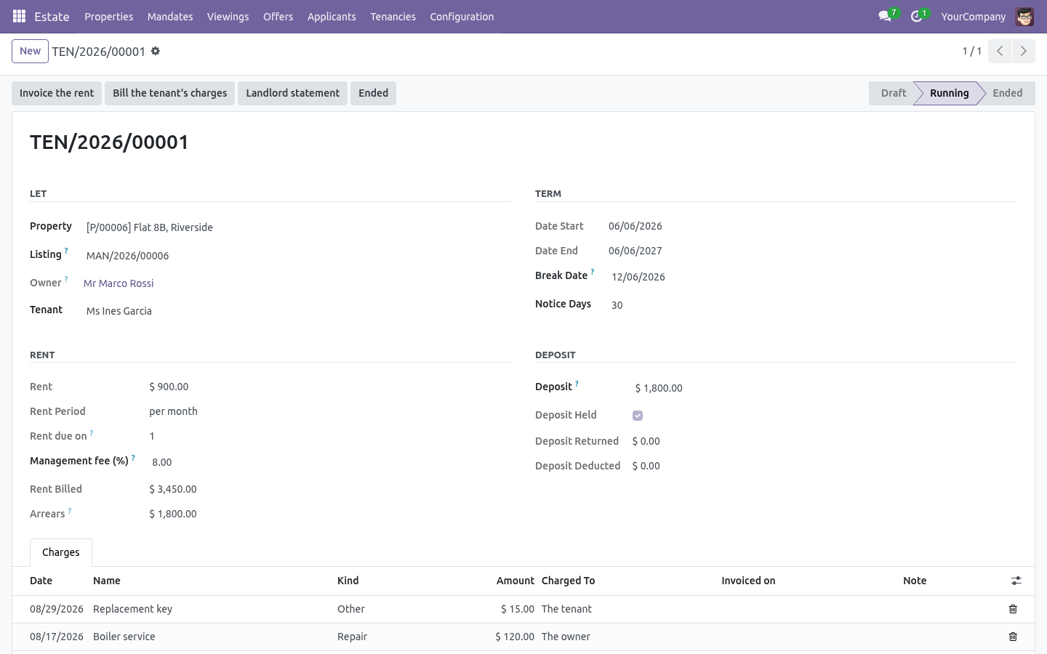Open the YourCompany switcher

point(973,16)
